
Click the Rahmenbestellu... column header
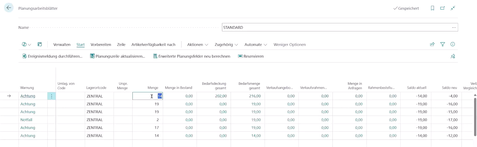coord(381,88)
